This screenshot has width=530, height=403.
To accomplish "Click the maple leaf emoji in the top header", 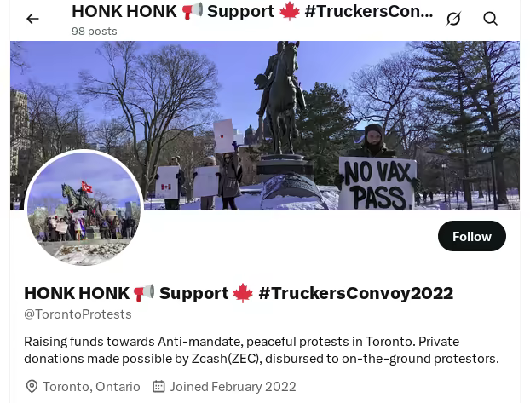I will point(290,11).
